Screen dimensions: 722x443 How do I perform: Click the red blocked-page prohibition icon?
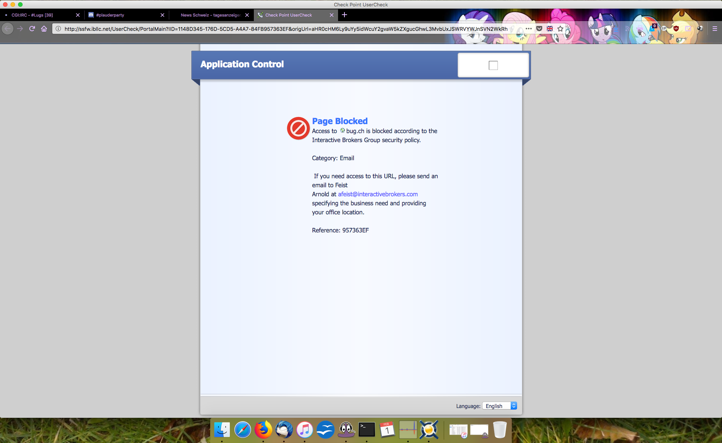click(x=299, y=128)
